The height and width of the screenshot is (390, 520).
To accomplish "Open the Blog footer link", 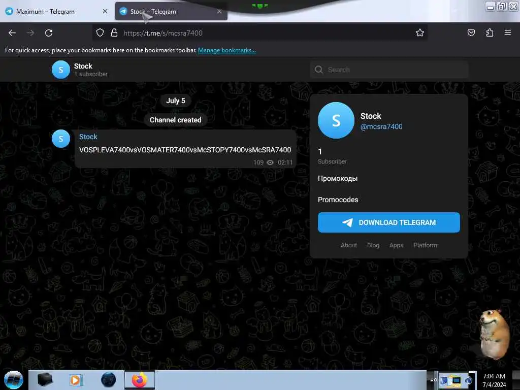I will click(373, 245).
